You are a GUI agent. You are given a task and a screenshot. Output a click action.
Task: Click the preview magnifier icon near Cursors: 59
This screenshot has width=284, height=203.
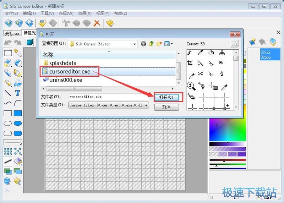pos(235,44)
